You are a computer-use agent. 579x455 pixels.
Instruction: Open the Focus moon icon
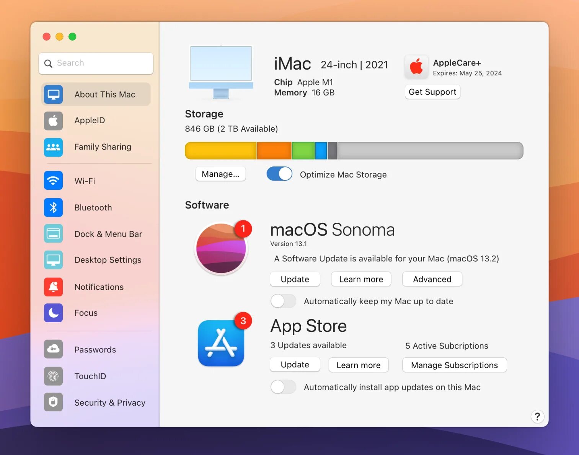(x=53, y=313)
